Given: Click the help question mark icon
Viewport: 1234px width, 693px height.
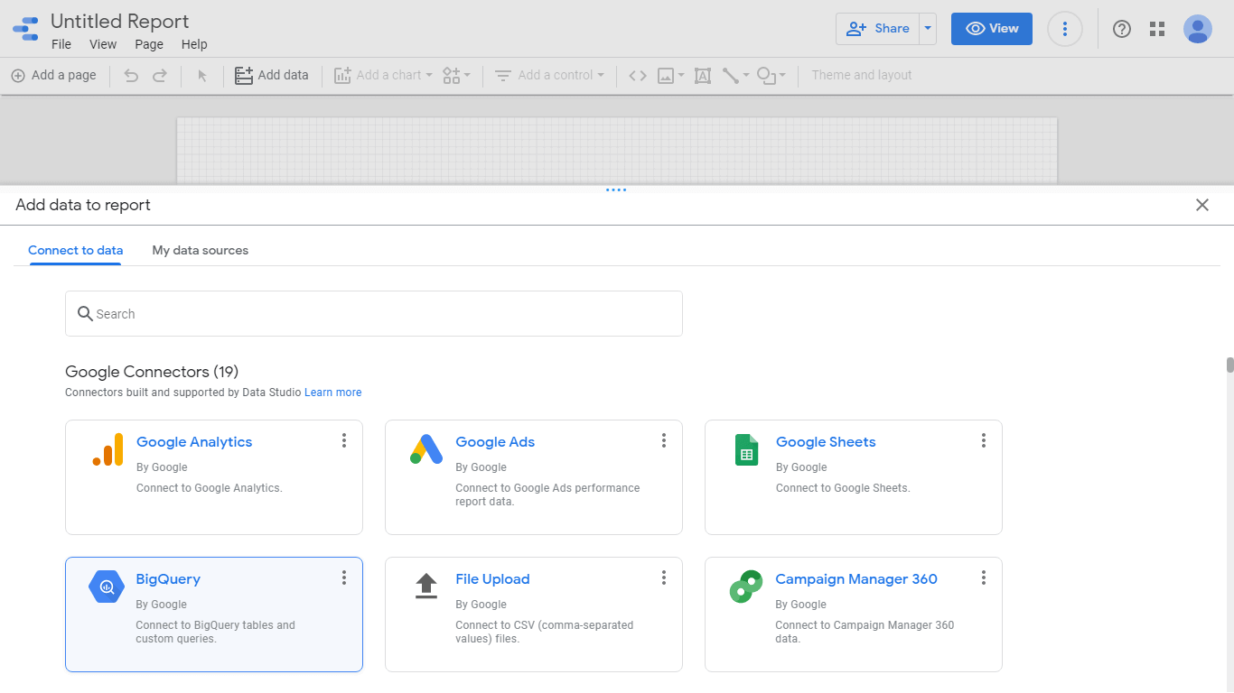Looking at the screenshot, I should [1122, 29].
